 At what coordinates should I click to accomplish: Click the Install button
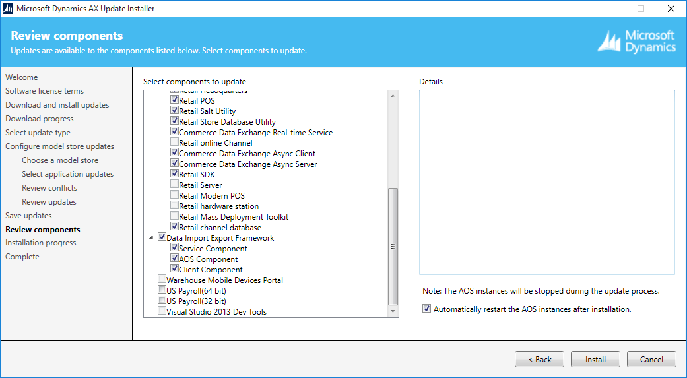595,359
